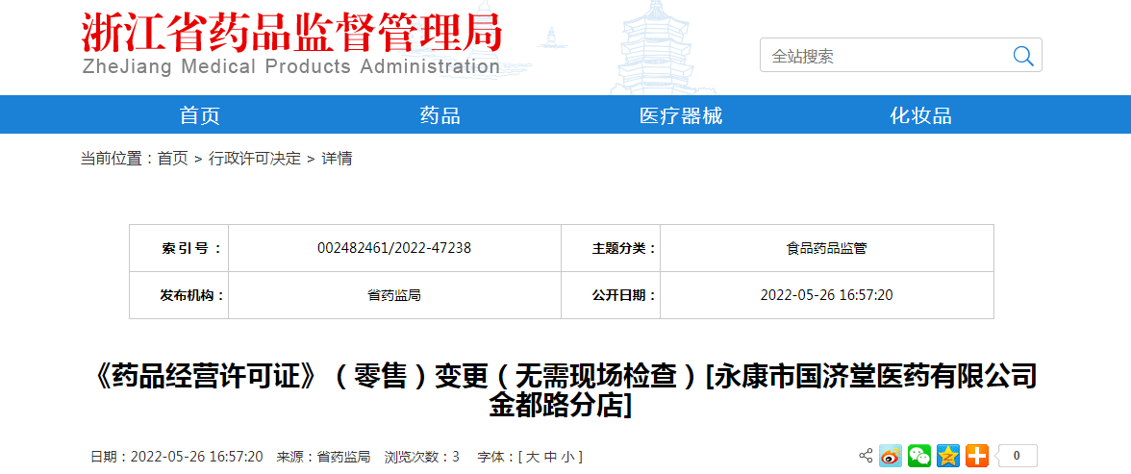
Task: Click the 日期：2022-05-26 line under title
Action: click(x=177, y=457)
